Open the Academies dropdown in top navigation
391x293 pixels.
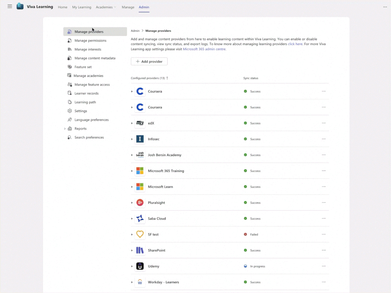point(106,7)
